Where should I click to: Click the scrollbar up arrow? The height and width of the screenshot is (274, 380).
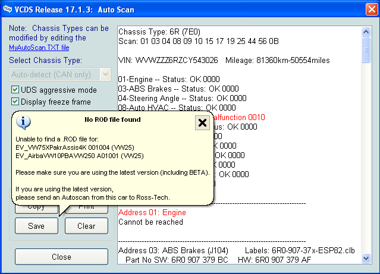[x=366, y=32]
